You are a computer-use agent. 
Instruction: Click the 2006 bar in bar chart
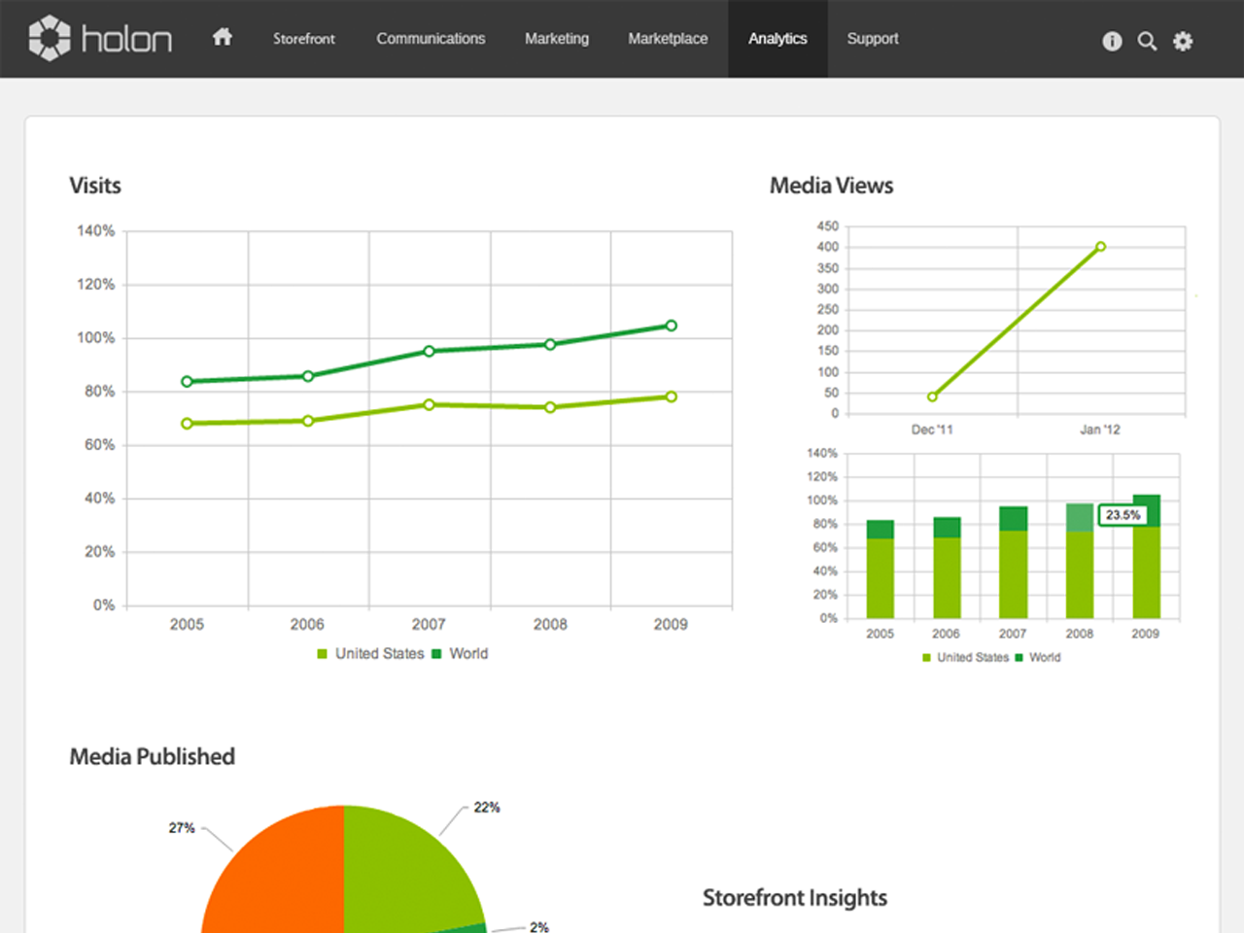947,568
